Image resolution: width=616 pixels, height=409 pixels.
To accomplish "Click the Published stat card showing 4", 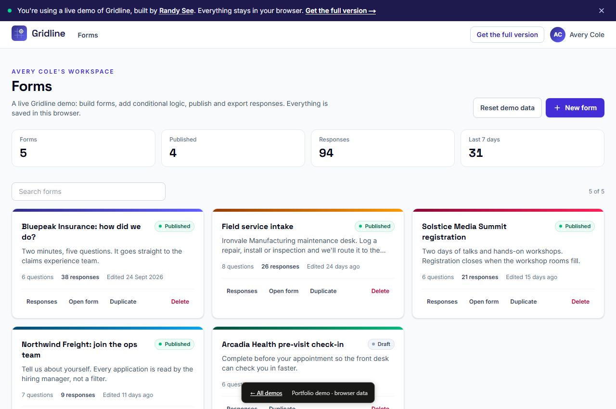I will [233, 148].
